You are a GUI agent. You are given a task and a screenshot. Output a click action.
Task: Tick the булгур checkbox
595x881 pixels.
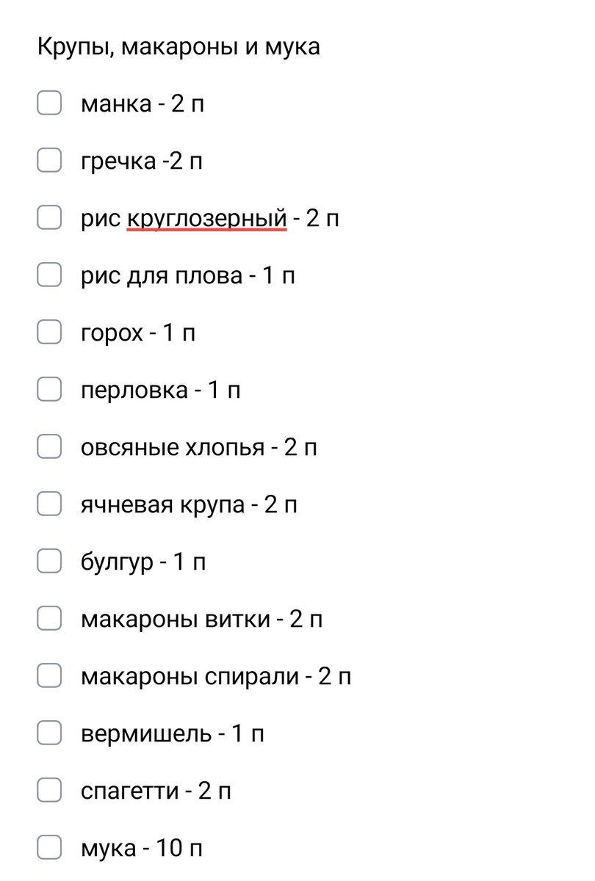(49, 561)
